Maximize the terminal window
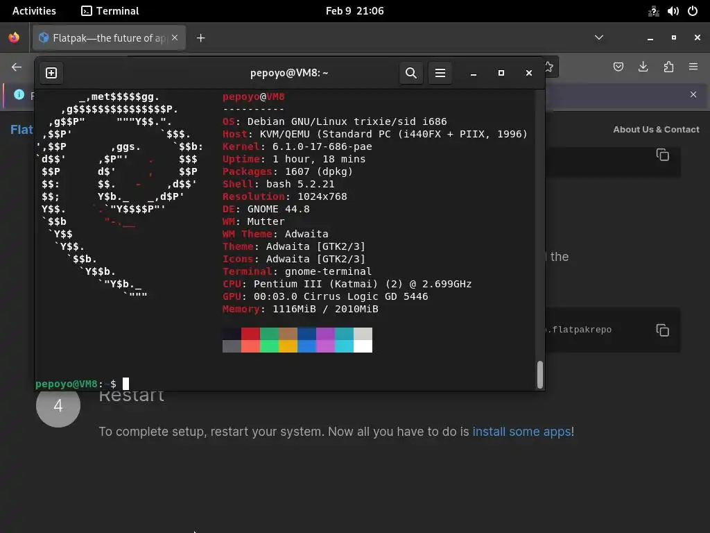 tap(501, 73)
